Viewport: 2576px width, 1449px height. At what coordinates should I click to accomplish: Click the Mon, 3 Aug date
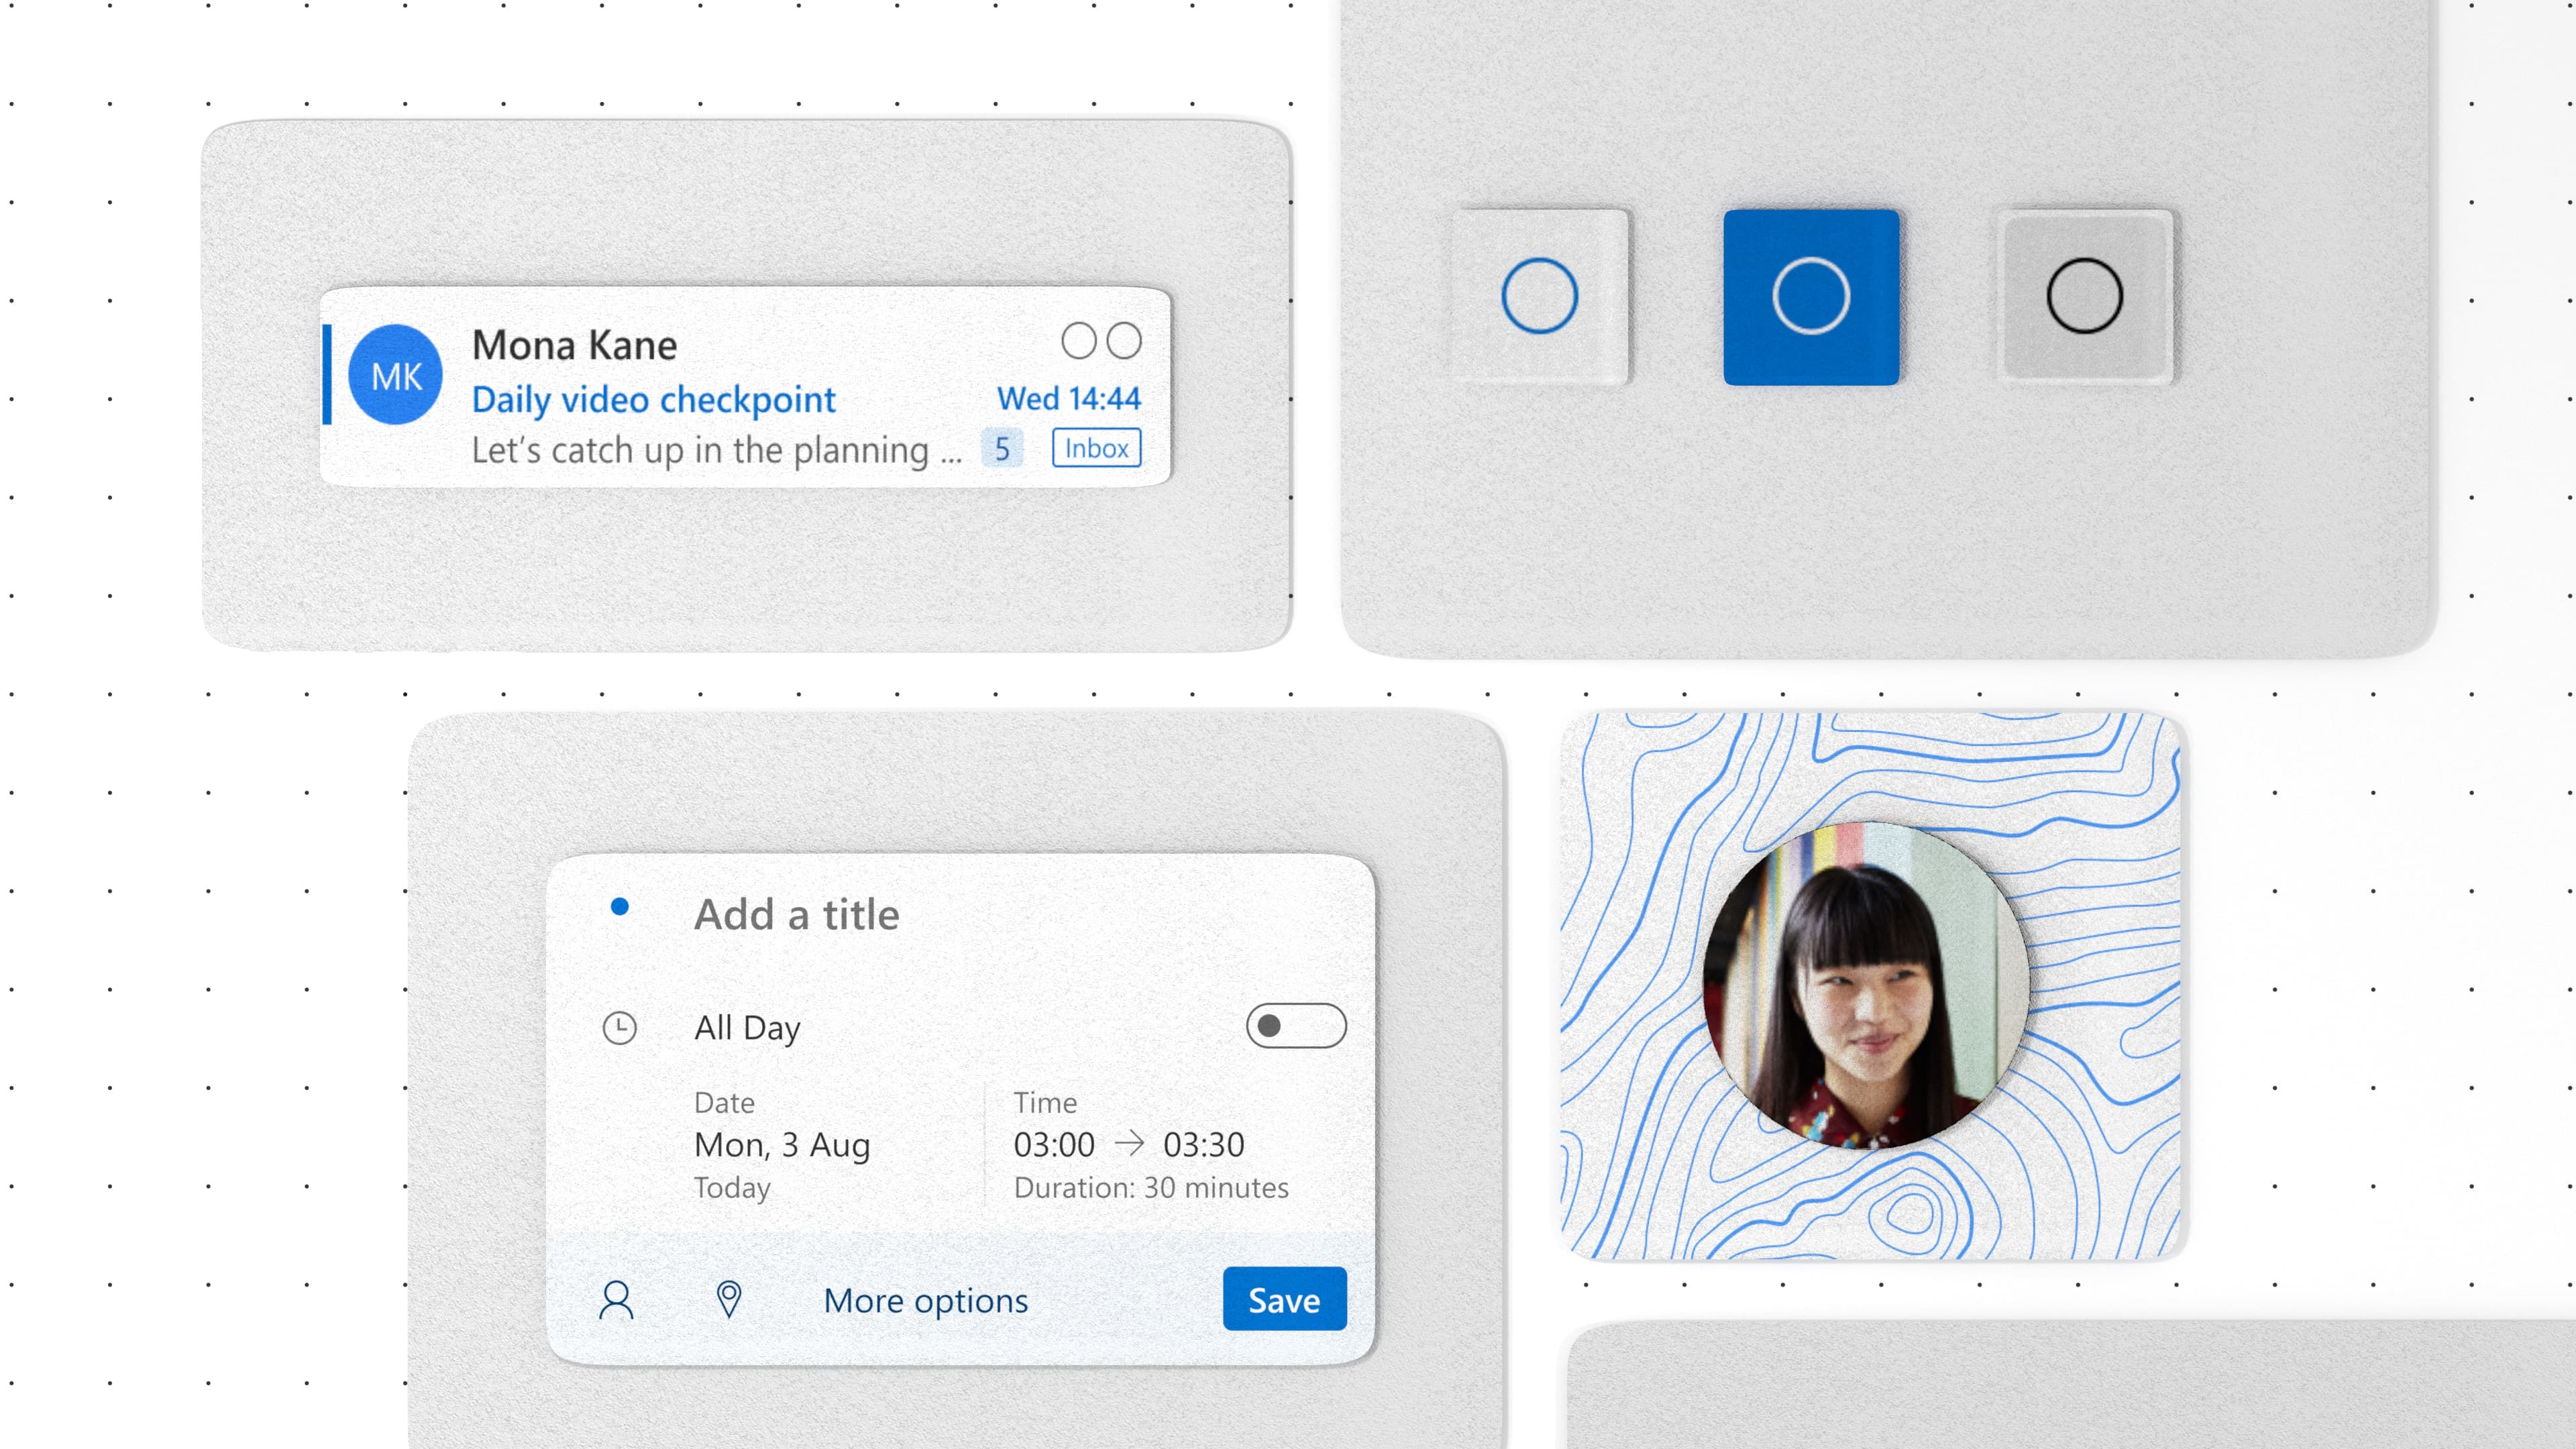click(782, 1145)
